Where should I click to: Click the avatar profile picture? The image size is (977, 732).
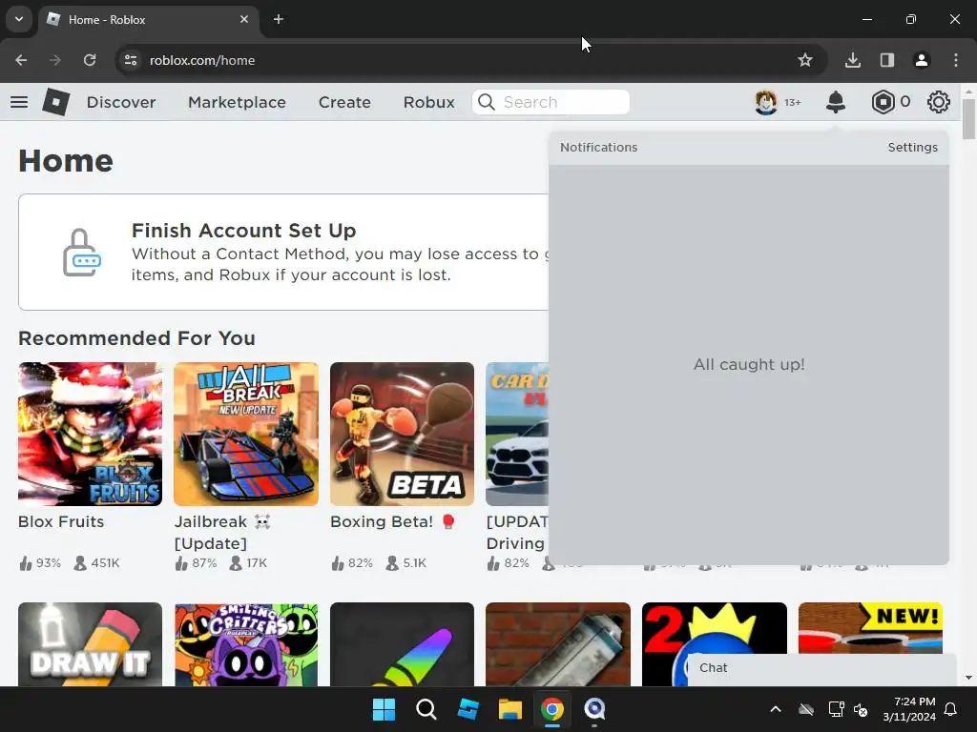click(x=766, y=102)
